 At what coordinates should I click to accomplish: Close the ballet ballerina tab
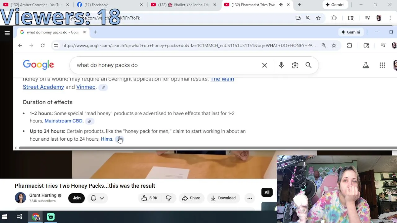(x=215, y=5)
